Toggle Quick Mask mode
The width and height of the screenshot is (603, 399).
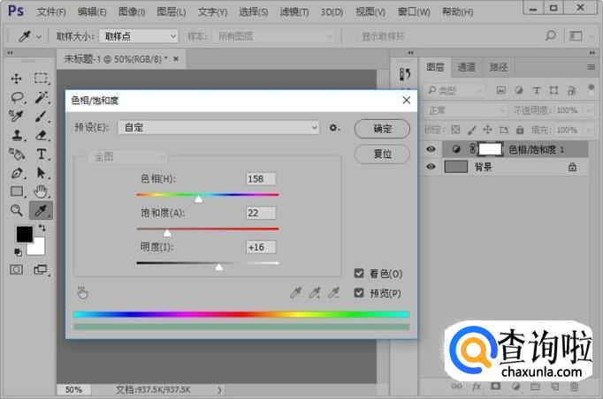coord(16,269)
